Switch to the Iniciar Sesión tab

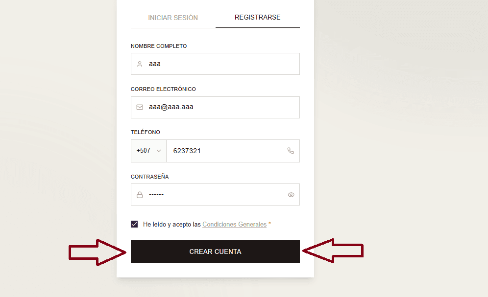pos(173,18)
